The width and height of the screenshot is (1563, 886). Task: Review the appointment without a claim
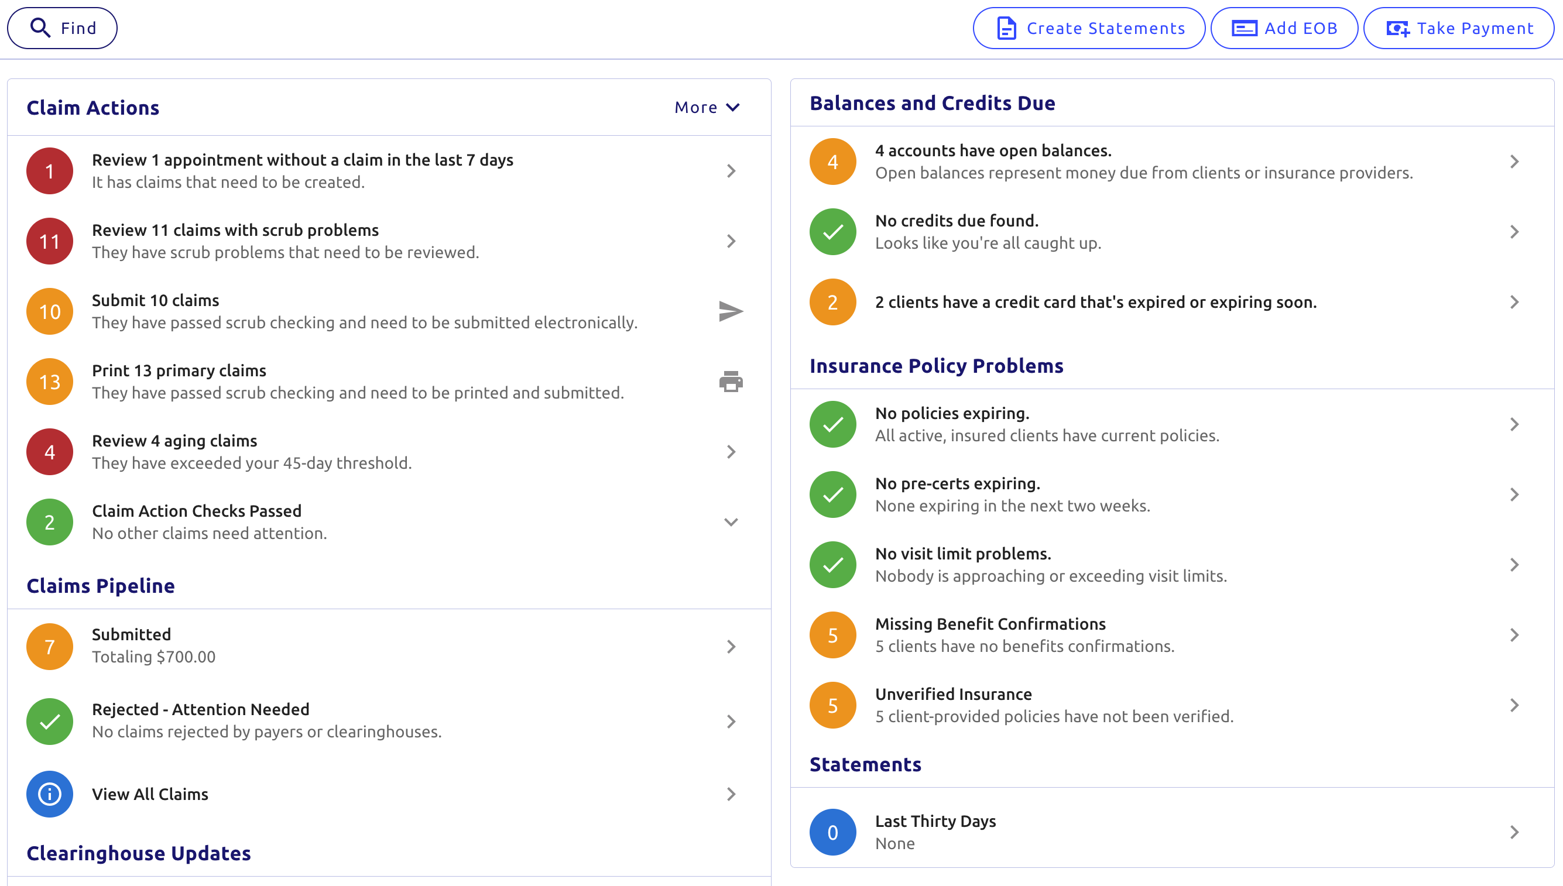point(303,160)
